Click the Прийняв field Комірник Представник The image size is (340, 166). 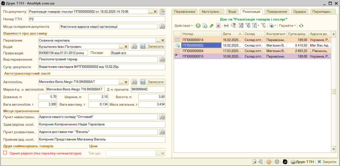pyautogui.click(x=102, y=139)
